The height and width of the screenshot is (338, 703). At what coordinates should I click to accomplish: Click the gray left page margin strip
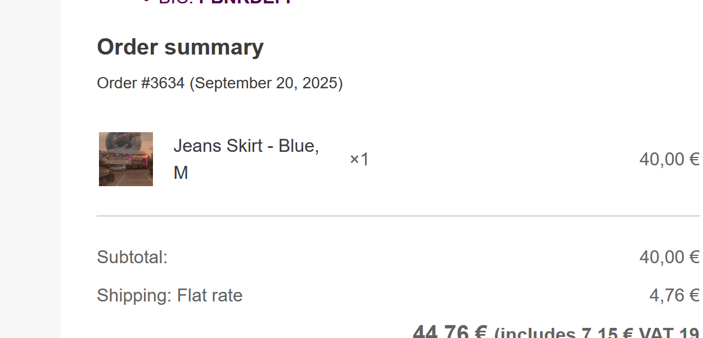pos(30,169)
